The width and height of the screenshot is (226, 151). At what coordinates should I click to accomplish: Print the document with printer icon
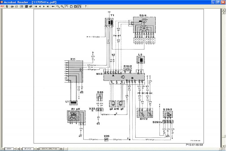(31, 7)
